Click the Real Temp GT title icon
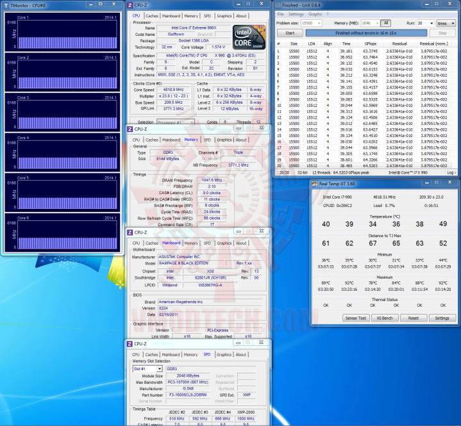 click(x=315, y=184)
